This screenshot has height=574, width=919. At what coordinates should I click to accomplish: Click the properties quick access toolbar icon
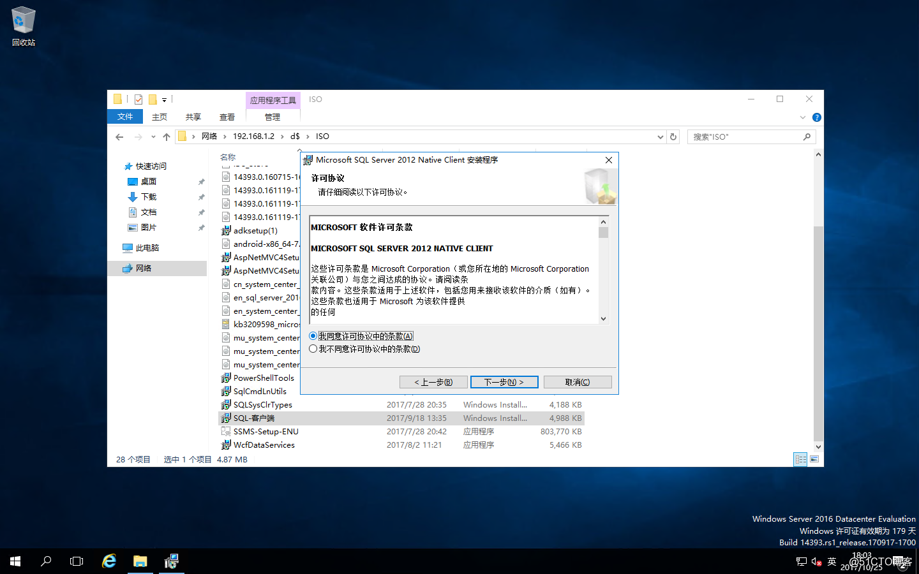[138, 99]
